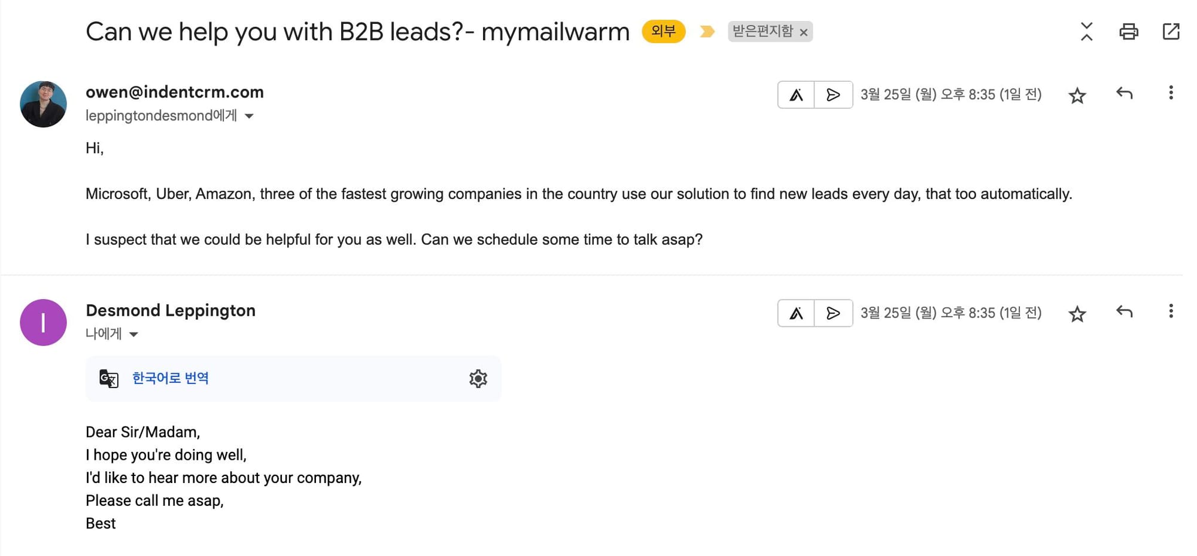Click the send-arrow extension button on first message
Image resolution: width=1197 pixels, height=556 pixels.
click(833, 94)
